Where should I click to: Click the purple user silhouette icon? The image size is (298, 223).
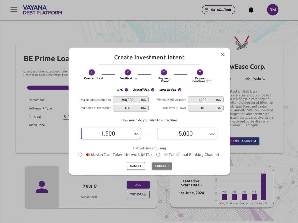click(x=42, y=187)
